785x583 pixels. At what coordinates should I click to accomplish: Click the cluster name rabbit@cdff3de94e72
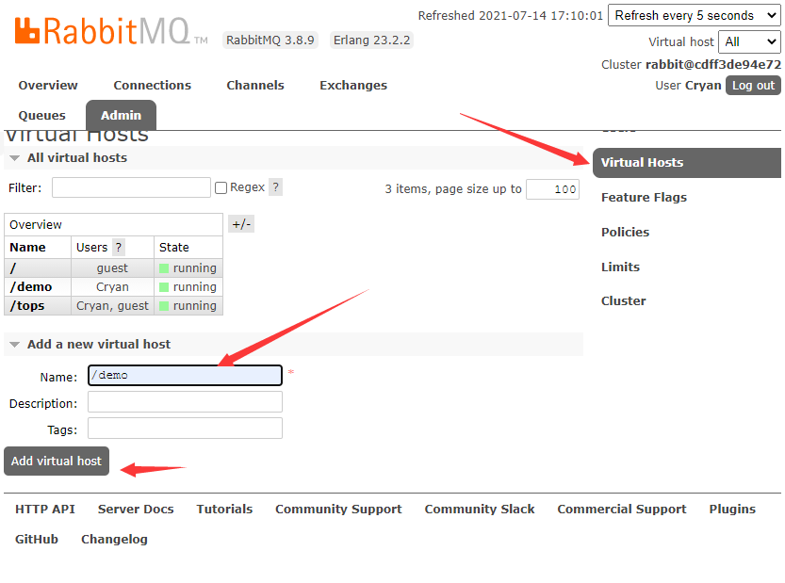pyautogui.click(x=713, y=65)
